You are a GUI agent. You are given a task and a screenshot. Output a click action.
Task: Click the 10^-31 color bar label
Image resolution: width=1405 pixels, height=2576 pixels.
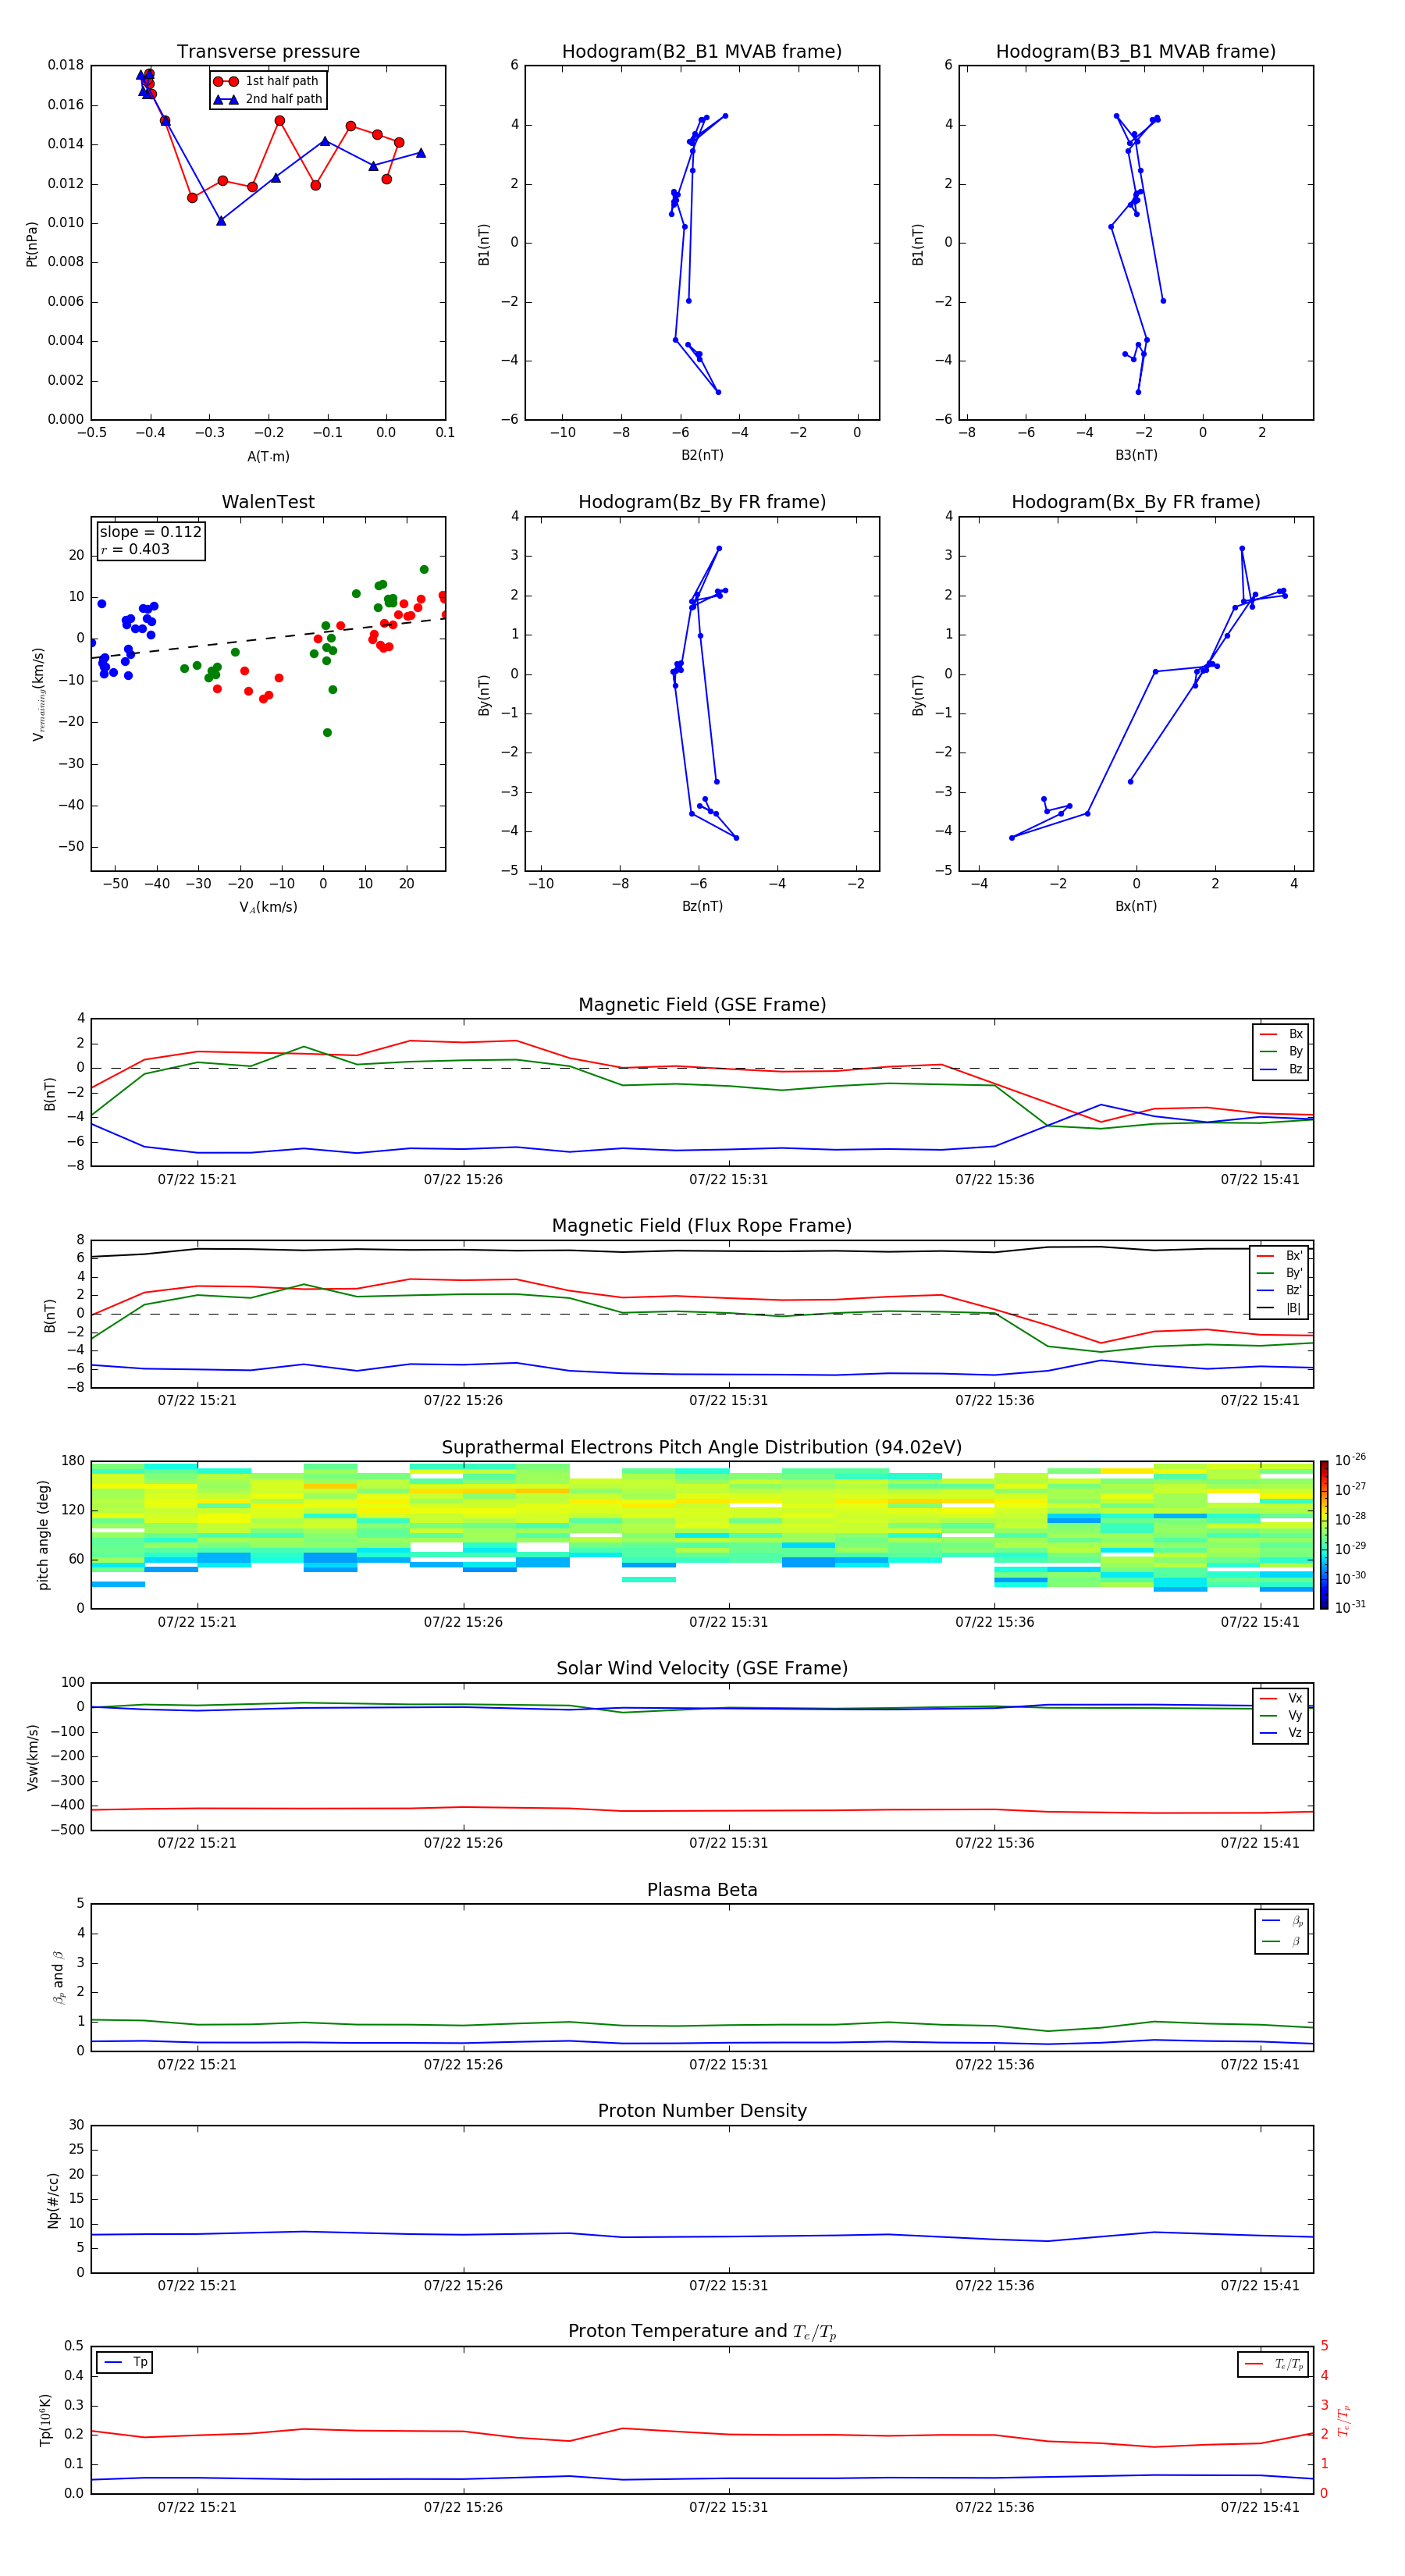point(1350,1607)
